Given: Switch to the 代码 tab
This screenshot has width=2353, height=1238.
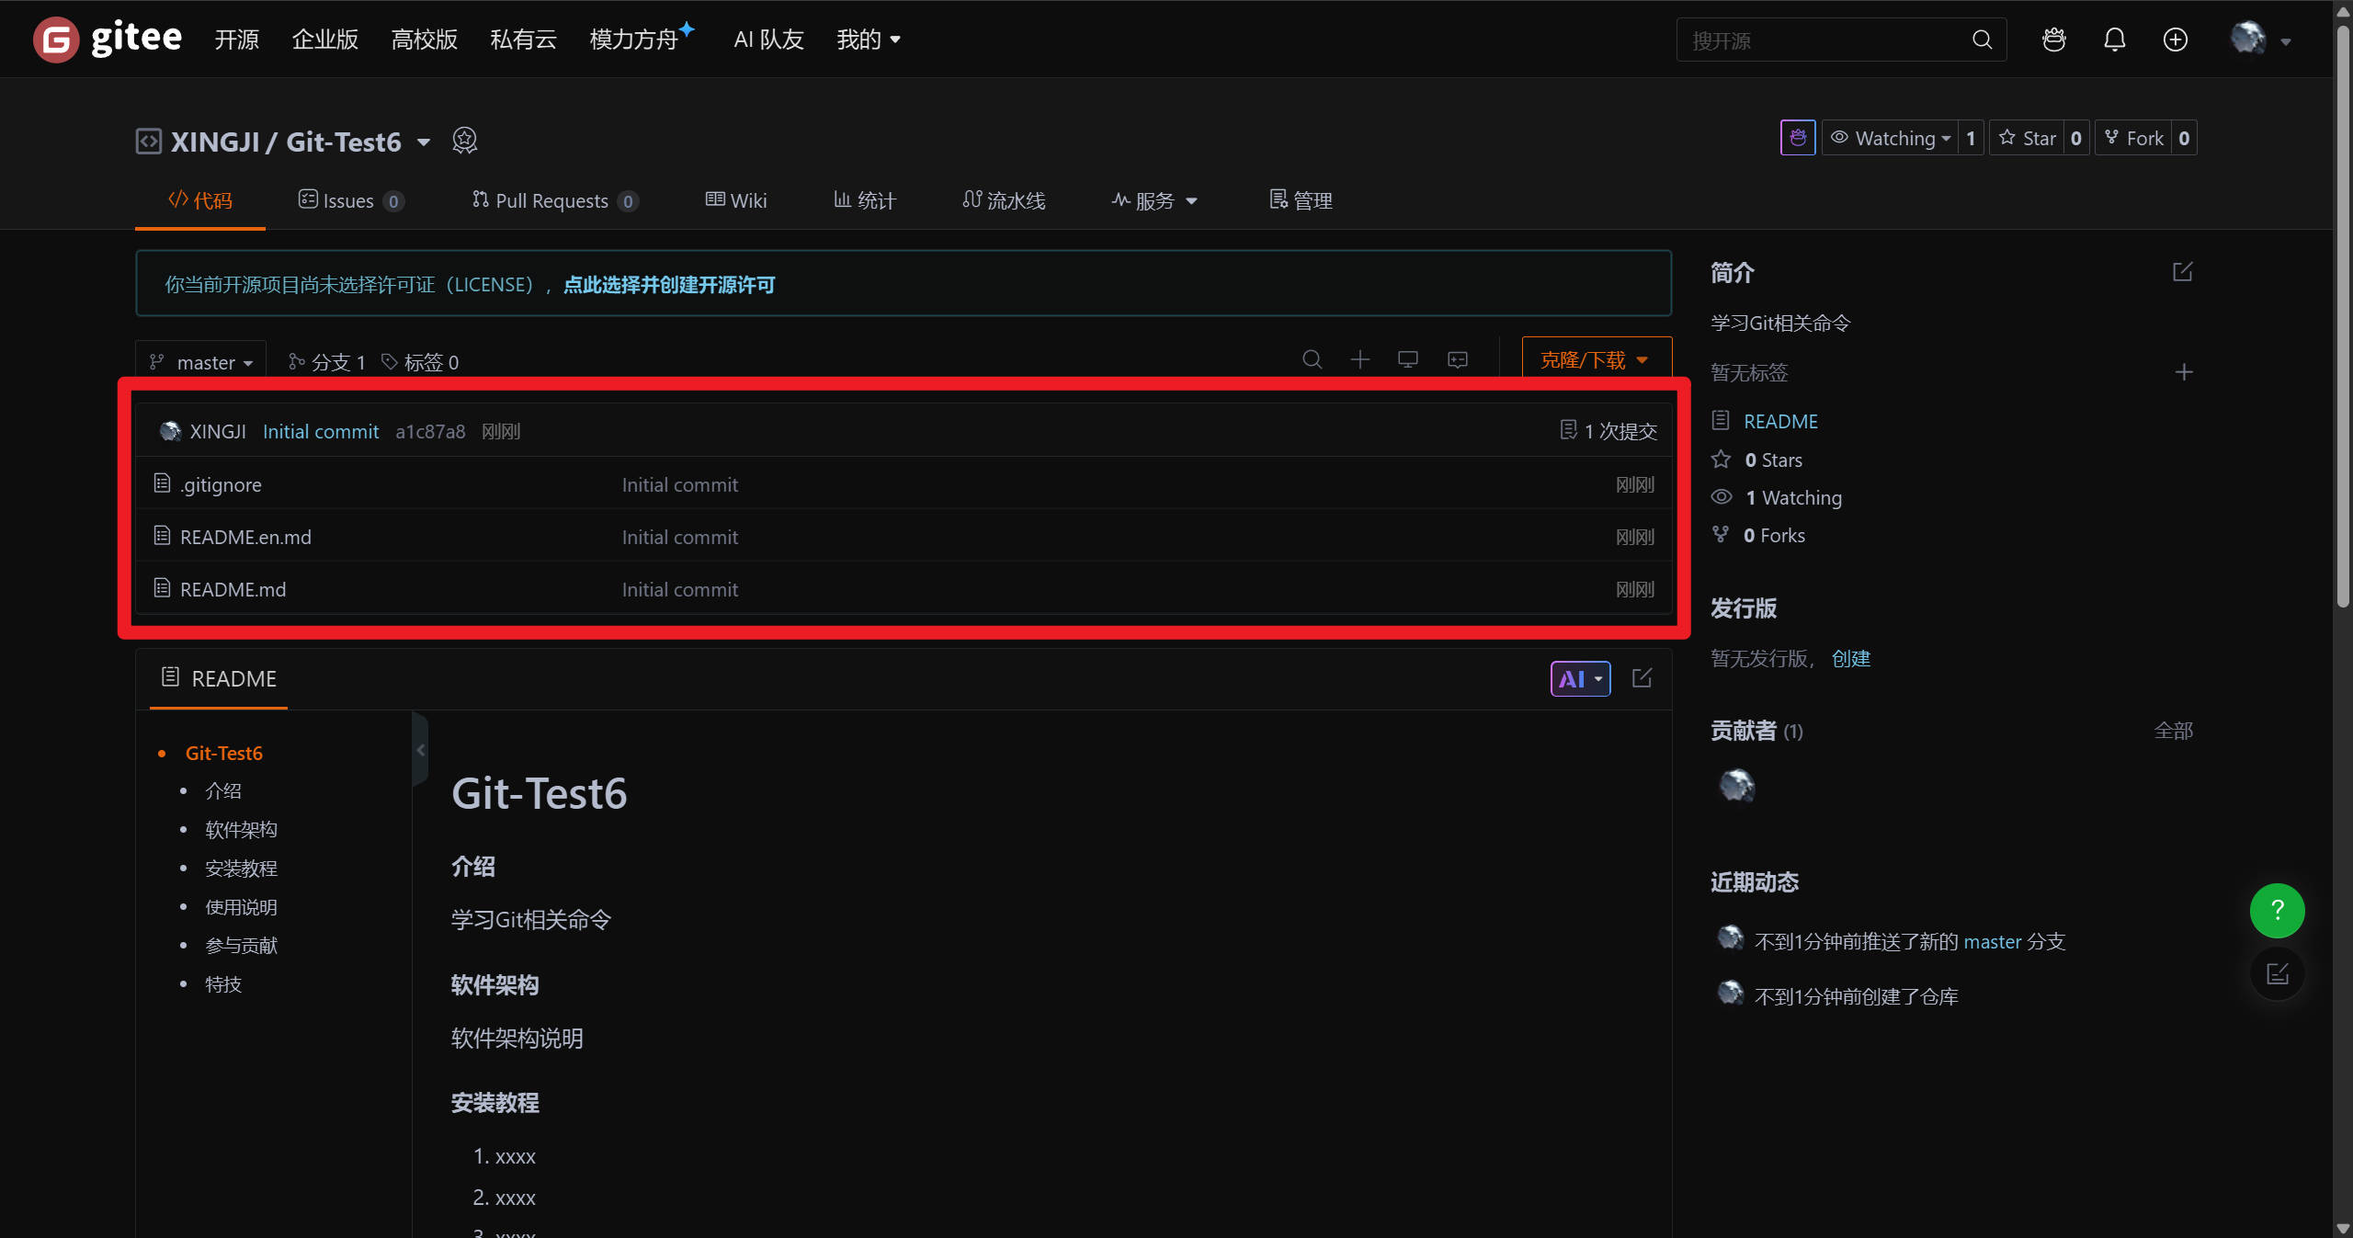Looking at the screenshot, I should pos(200,200).
